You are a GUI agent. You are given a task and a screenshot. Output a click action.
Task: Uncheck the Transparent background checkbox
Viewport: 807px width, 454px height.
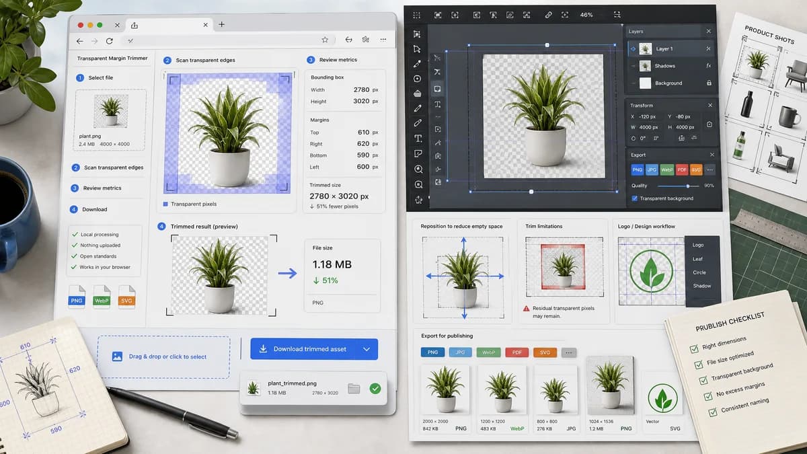pyautogui.click(x=635, y=198)
